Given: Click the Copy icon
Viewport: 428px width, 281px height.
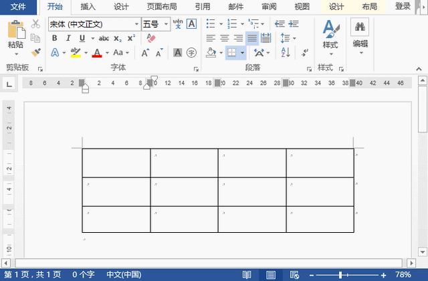Looking at the screenshot, I should click(x=35, y=38).
